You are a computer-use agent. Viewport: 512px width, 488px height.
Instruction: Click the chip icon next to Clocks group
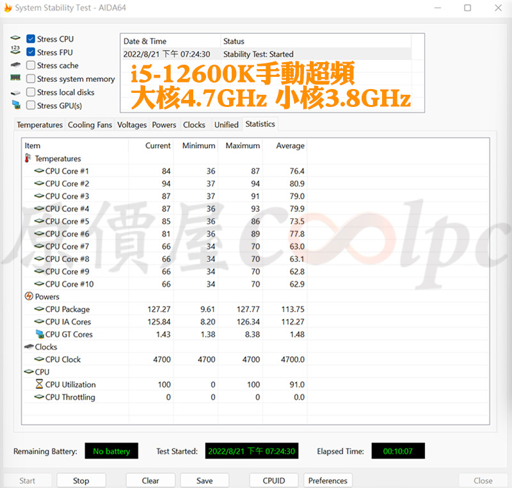coord(29,346)
